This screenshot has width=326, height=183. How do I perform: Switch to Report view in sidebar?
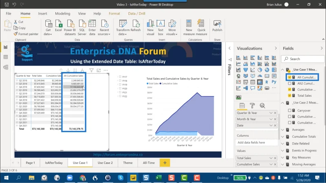pos(6,47)
